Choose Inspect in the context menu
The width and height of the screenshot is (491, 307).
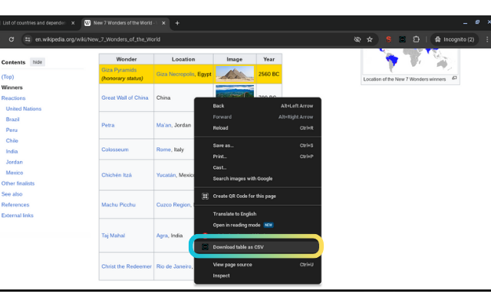pos(258,276)
